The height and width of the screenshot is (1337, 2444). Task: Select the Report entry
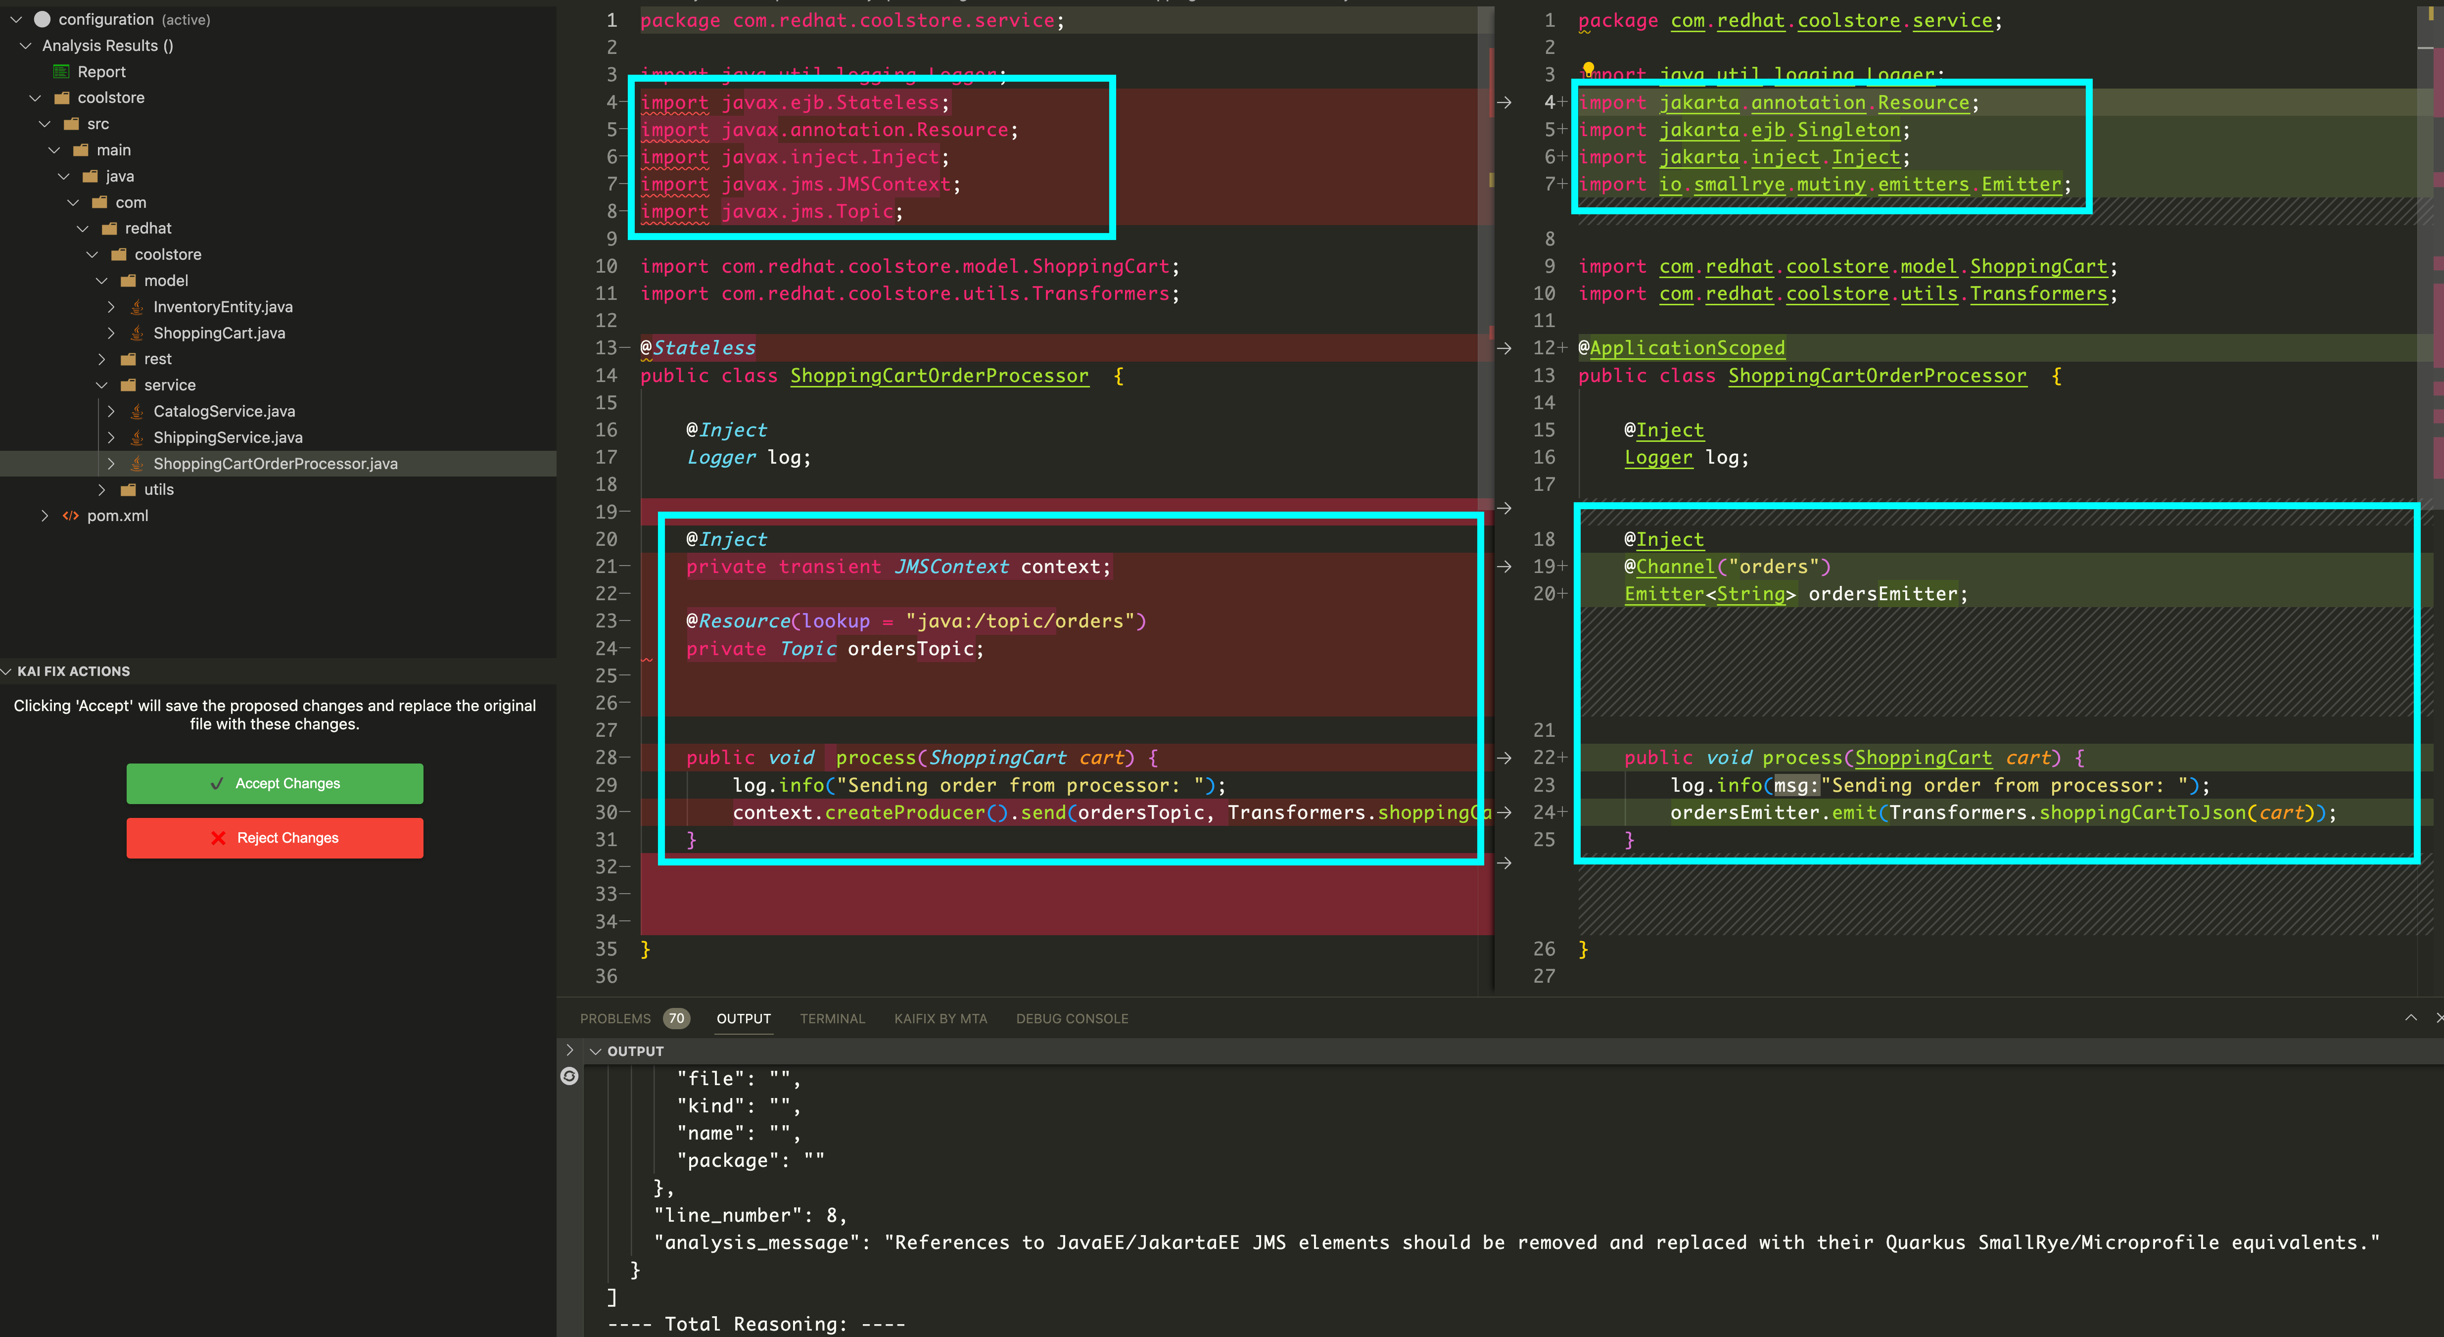pyautogui.click(x=101, y=72)
